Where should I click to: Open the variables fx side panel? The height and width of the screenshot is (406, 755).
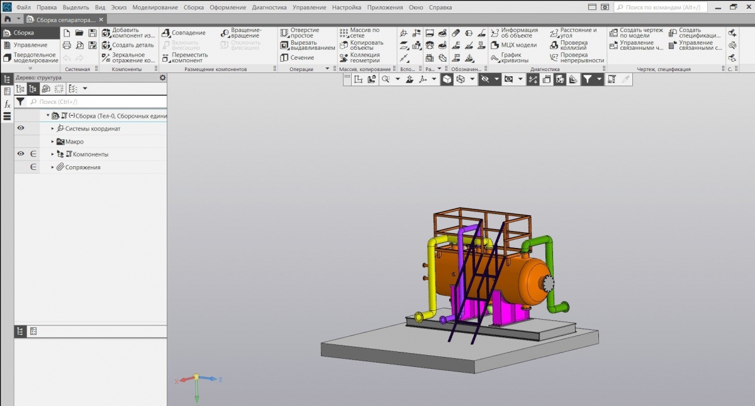pyautogui.click(x=7, y=104)
